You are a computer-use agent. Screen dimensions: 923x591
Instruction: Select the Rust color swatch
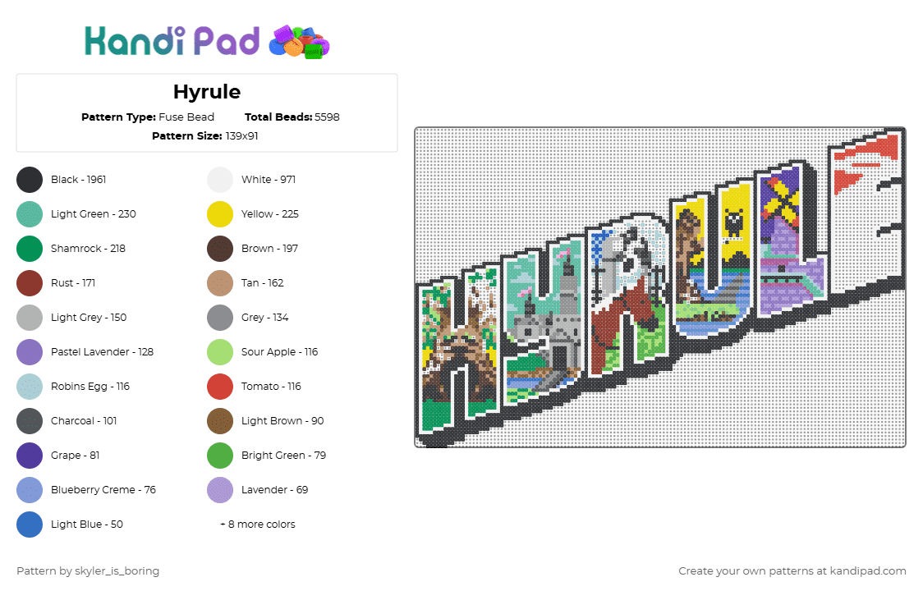coord(30,283)
